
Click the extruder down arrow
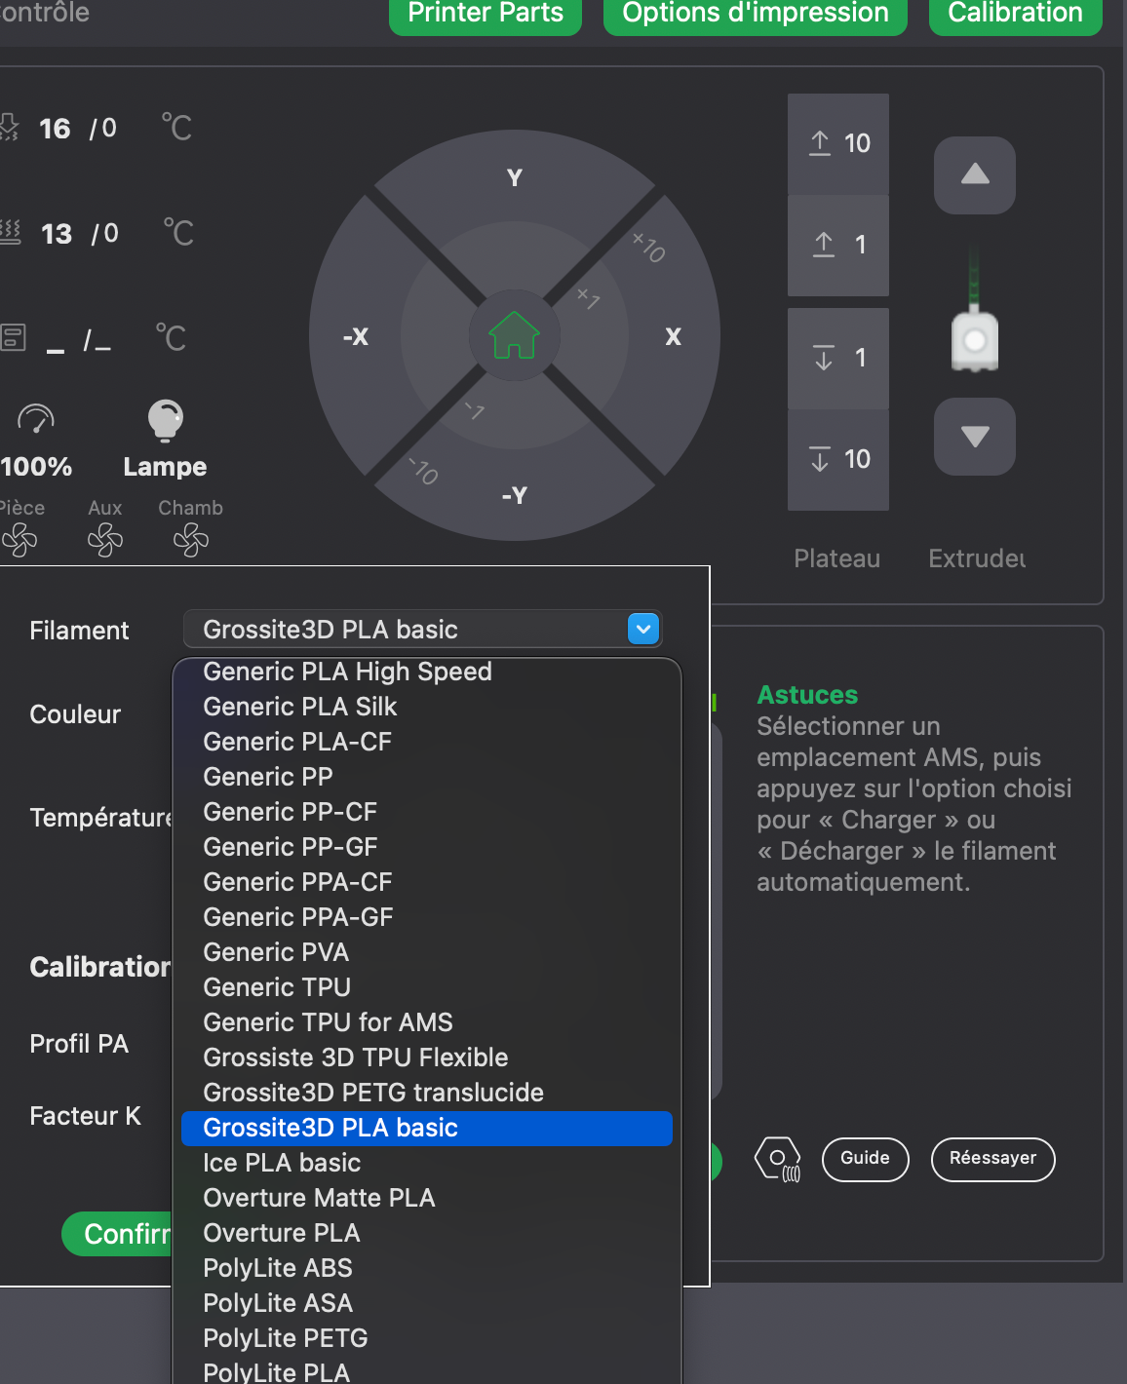point(975,437)
